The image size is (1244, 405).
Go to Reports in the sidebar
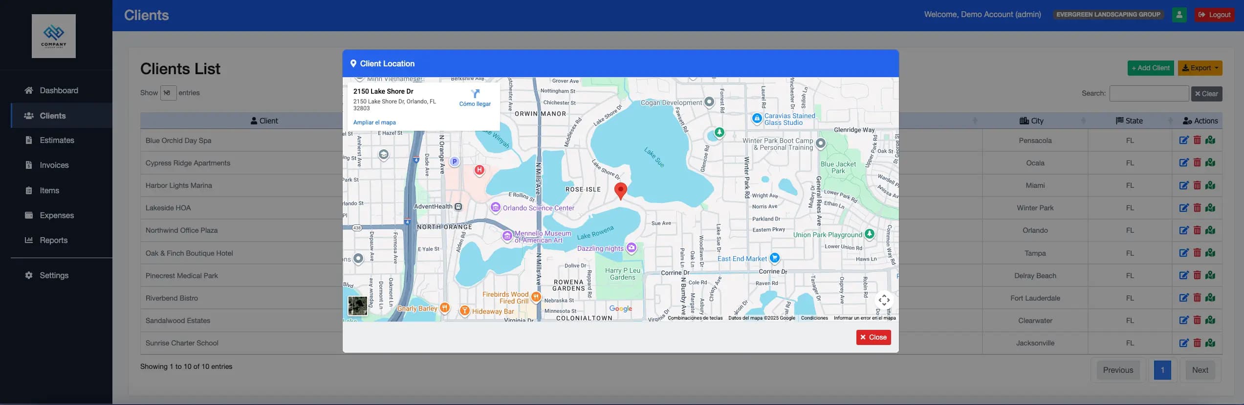click(54, 241)
